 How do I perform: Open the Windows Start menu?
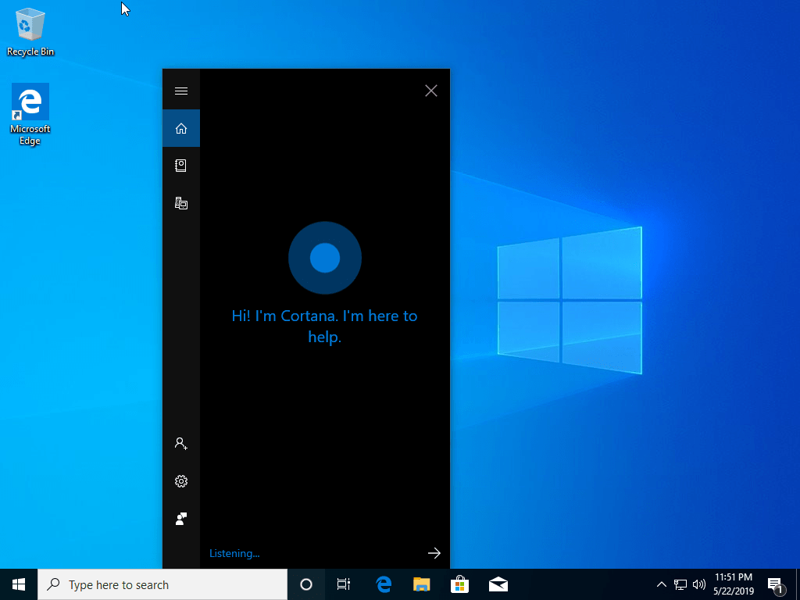tap(19, 584)
